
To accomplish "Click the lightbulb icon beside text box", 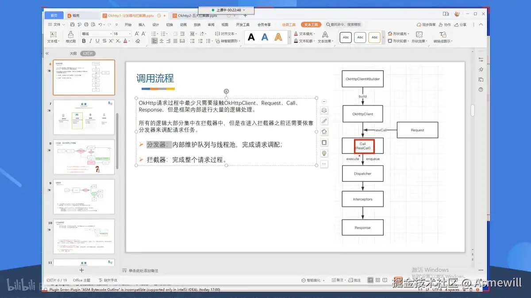I will point(324,153).
